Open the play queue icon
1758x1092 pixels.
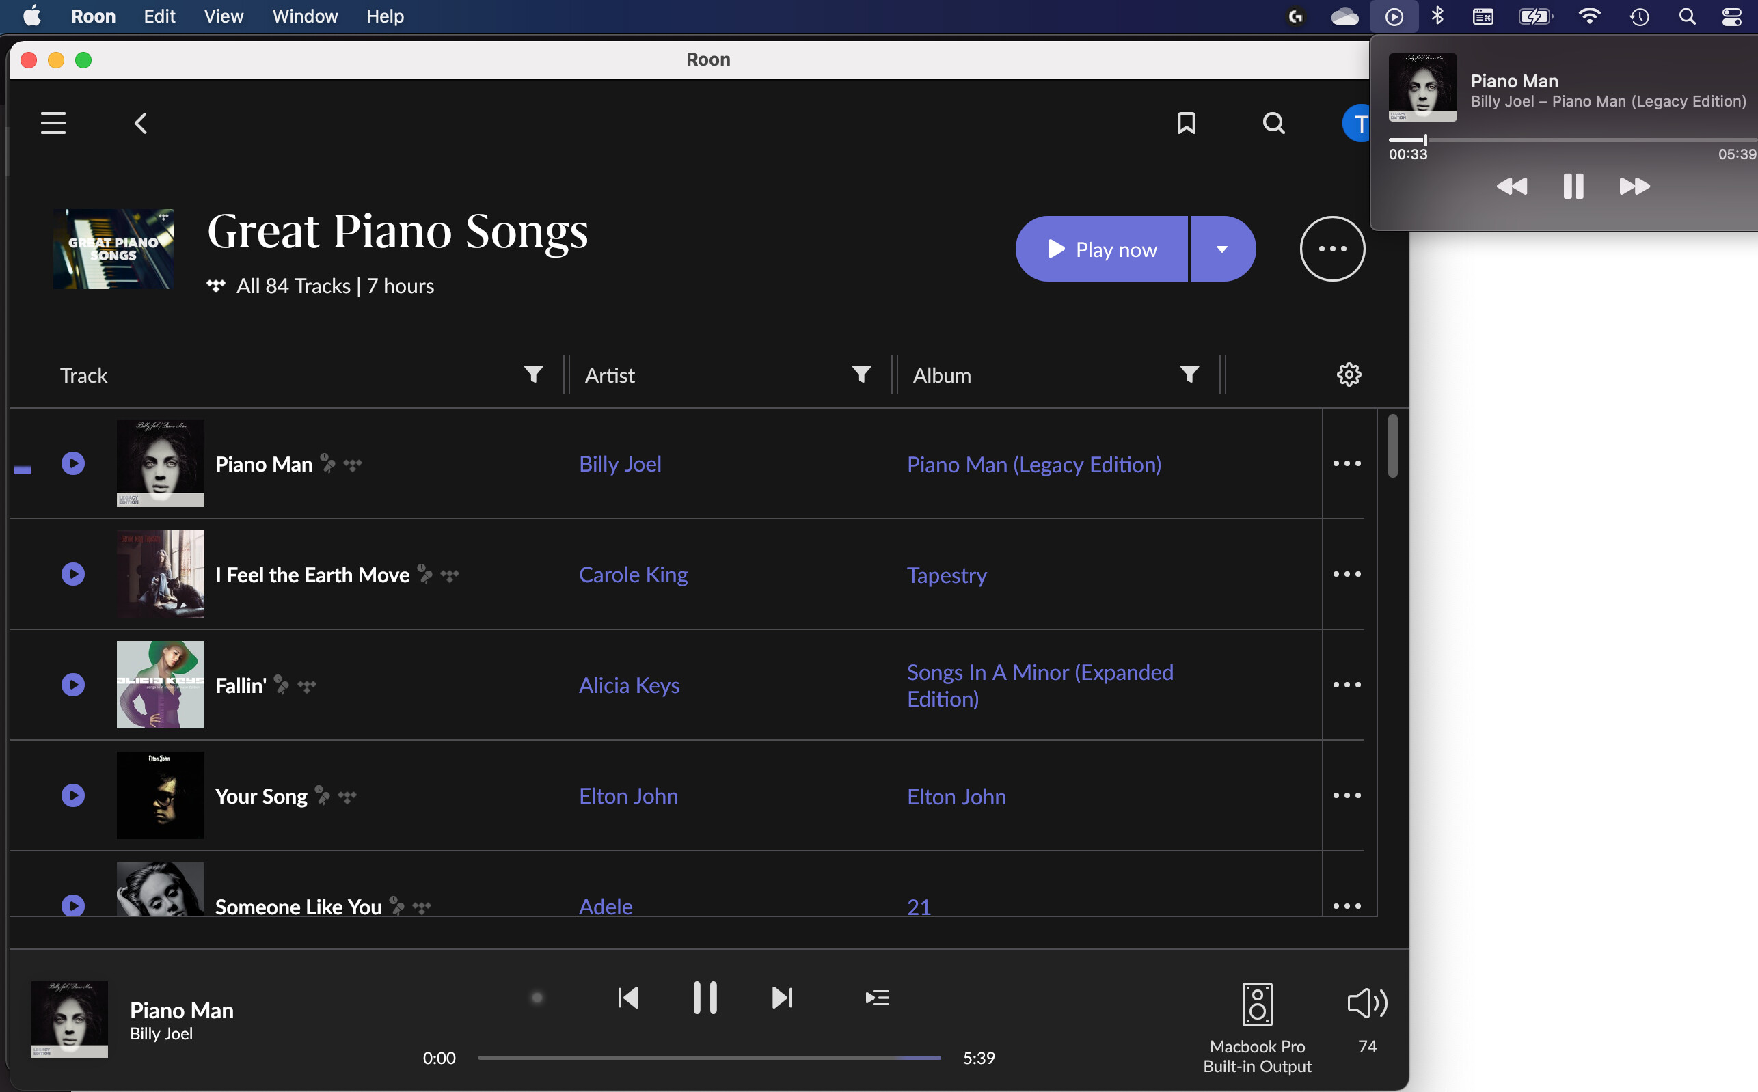[x=877, y=998]
